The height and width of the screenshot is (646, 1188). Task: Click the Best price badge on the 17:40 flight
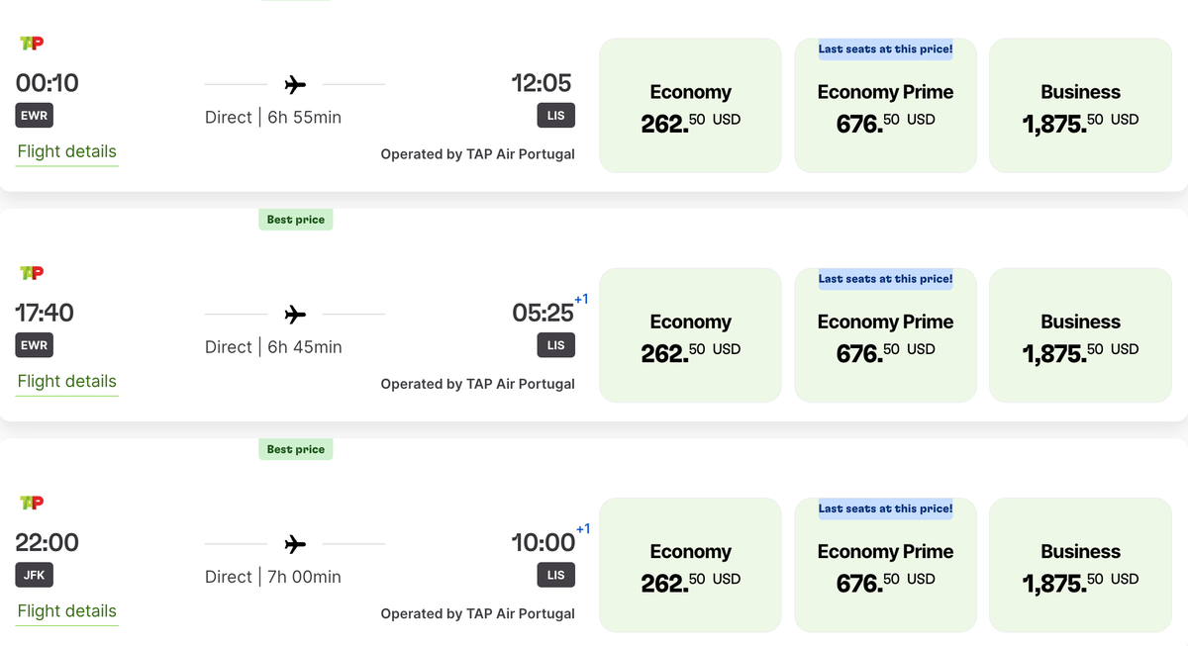295,219
